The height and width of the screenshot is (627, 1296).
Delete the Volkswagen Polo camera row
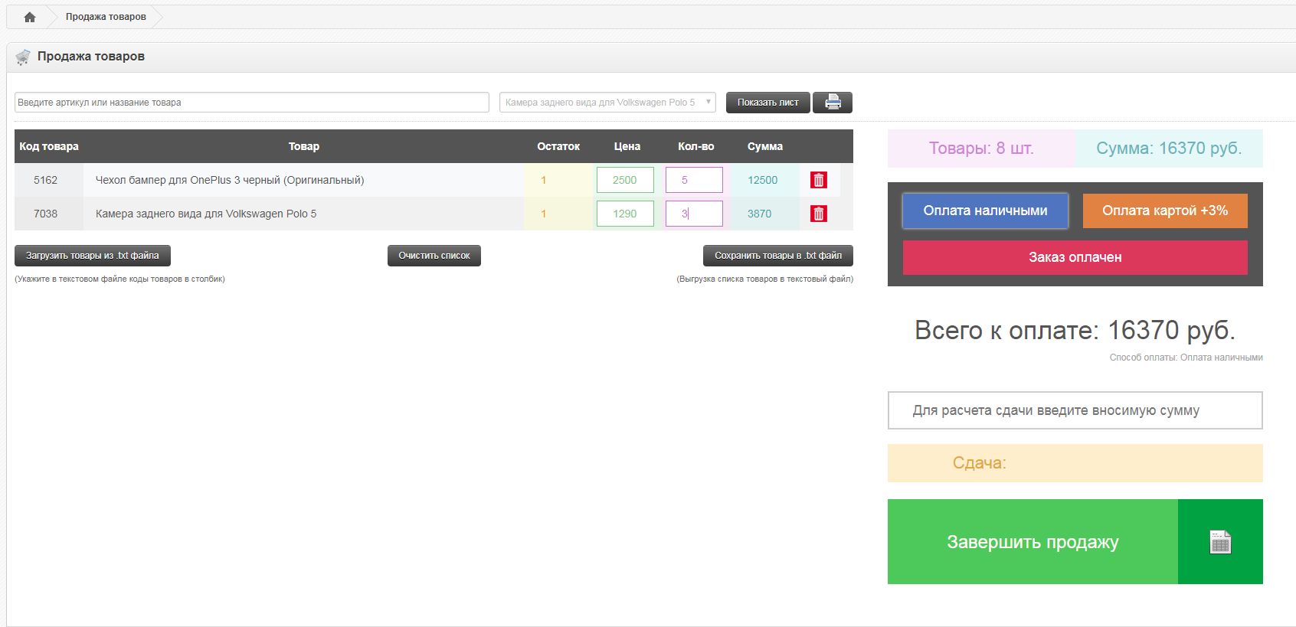(x=818, y=214)
